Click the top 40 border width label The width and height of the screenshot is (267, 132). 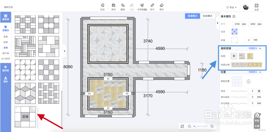(x=108, y=79)
